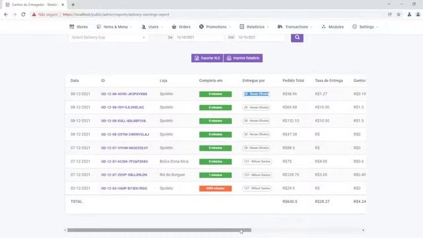The width and height of the screenshot is (423, 238).
Task: Click the Taxa de Entrega column header
Action: [x=329, y=81]
